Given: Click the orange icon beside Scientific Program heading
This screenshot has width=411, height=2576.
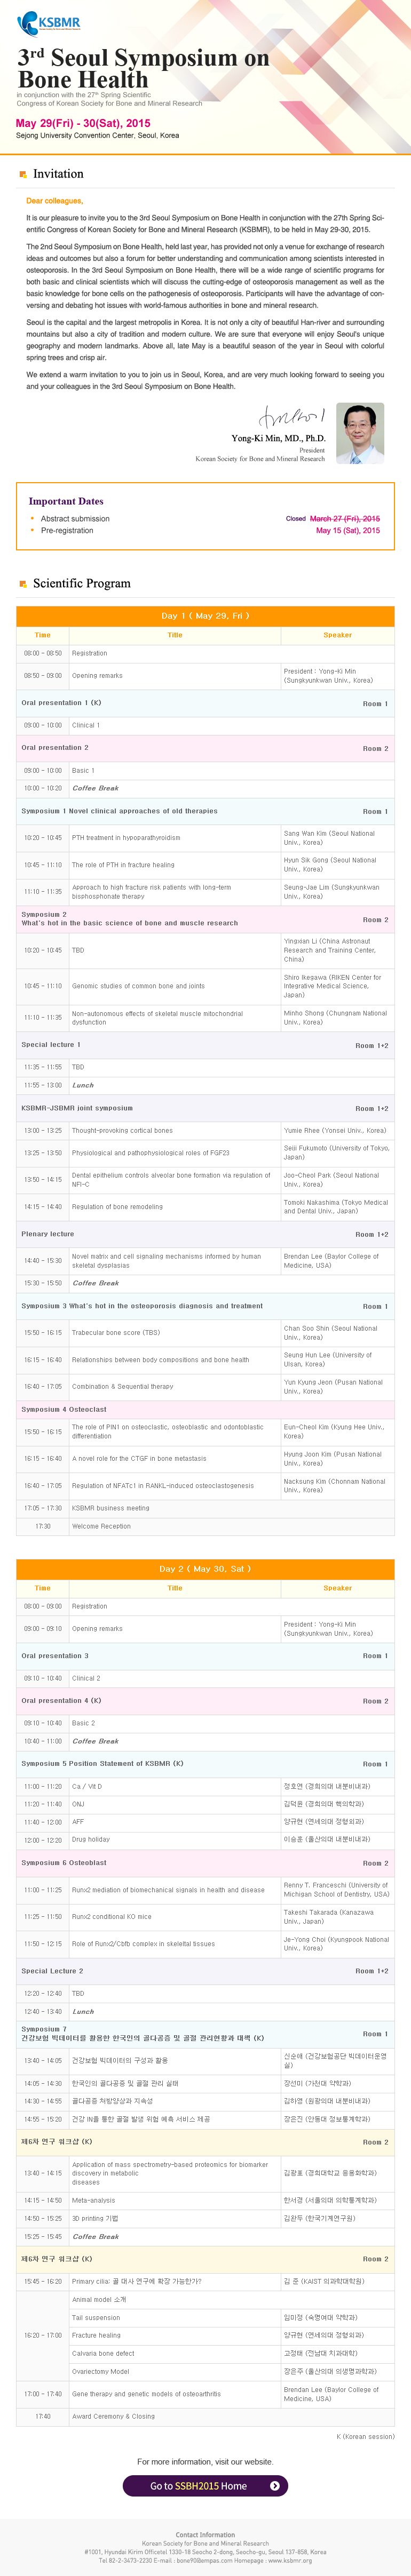Looking at the screenshot, I should tap(23, 584).
